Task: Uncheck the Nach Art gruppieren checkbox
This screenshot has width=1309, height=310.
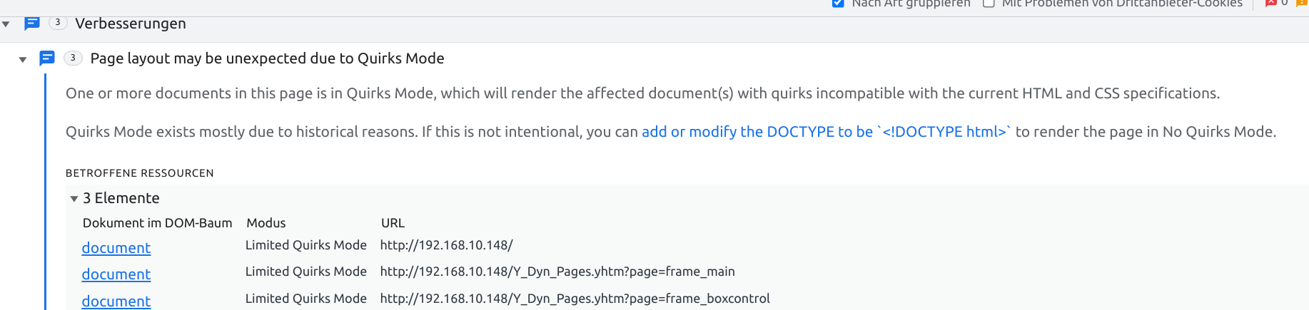Action: 838,4
